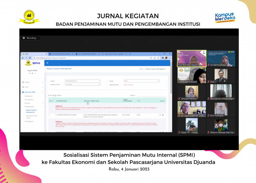Click the Home breadcrumb link
Image resolution: width=256 pixels, height=183 pixels.
[x=141, y=69]
